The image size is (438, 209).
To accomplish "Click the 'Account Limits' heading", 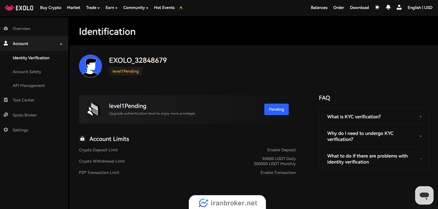I will pos(109,139).
